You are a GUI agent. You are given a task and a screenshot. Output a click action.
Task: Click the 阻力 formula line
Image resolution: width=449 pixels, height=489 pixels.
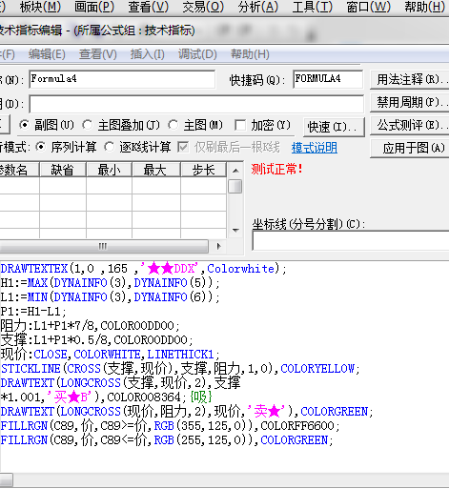[x=91, y=325]
